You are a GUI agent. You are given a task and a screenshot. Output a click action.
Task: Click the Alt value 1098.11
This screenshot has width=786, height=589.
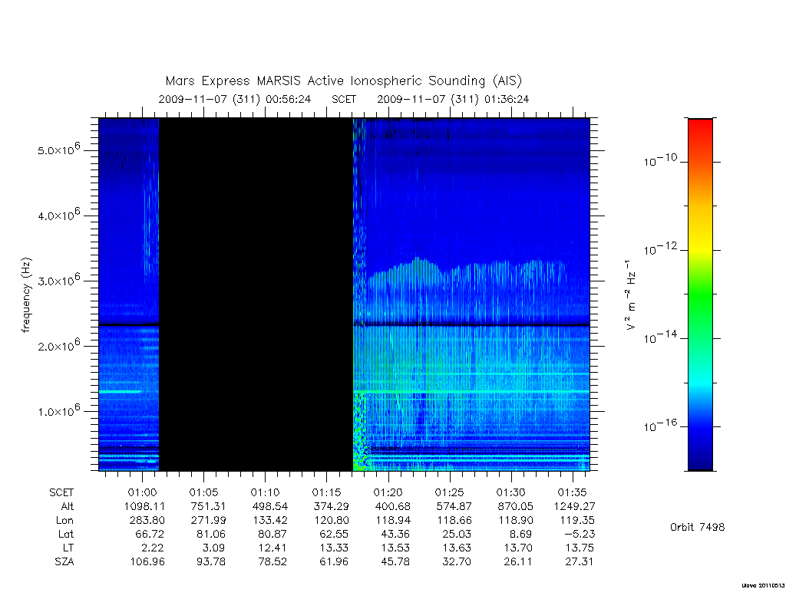[x=145, y=506]
